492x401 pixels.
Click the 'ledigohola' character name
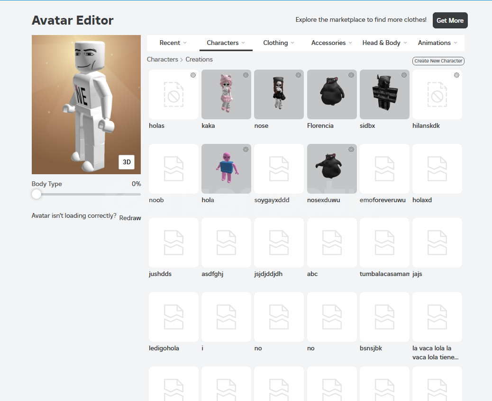pos(164,348)
